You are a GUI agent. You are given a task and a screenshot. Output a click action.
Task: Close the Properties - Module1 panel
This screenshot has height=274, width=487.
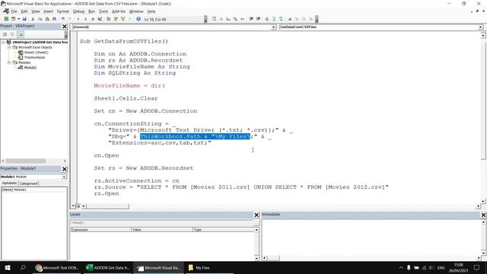64,169
